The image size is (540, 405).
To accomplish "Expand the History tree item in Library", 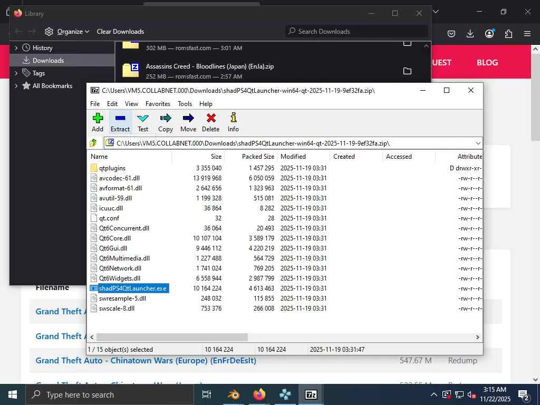I will tap(16, 48).
